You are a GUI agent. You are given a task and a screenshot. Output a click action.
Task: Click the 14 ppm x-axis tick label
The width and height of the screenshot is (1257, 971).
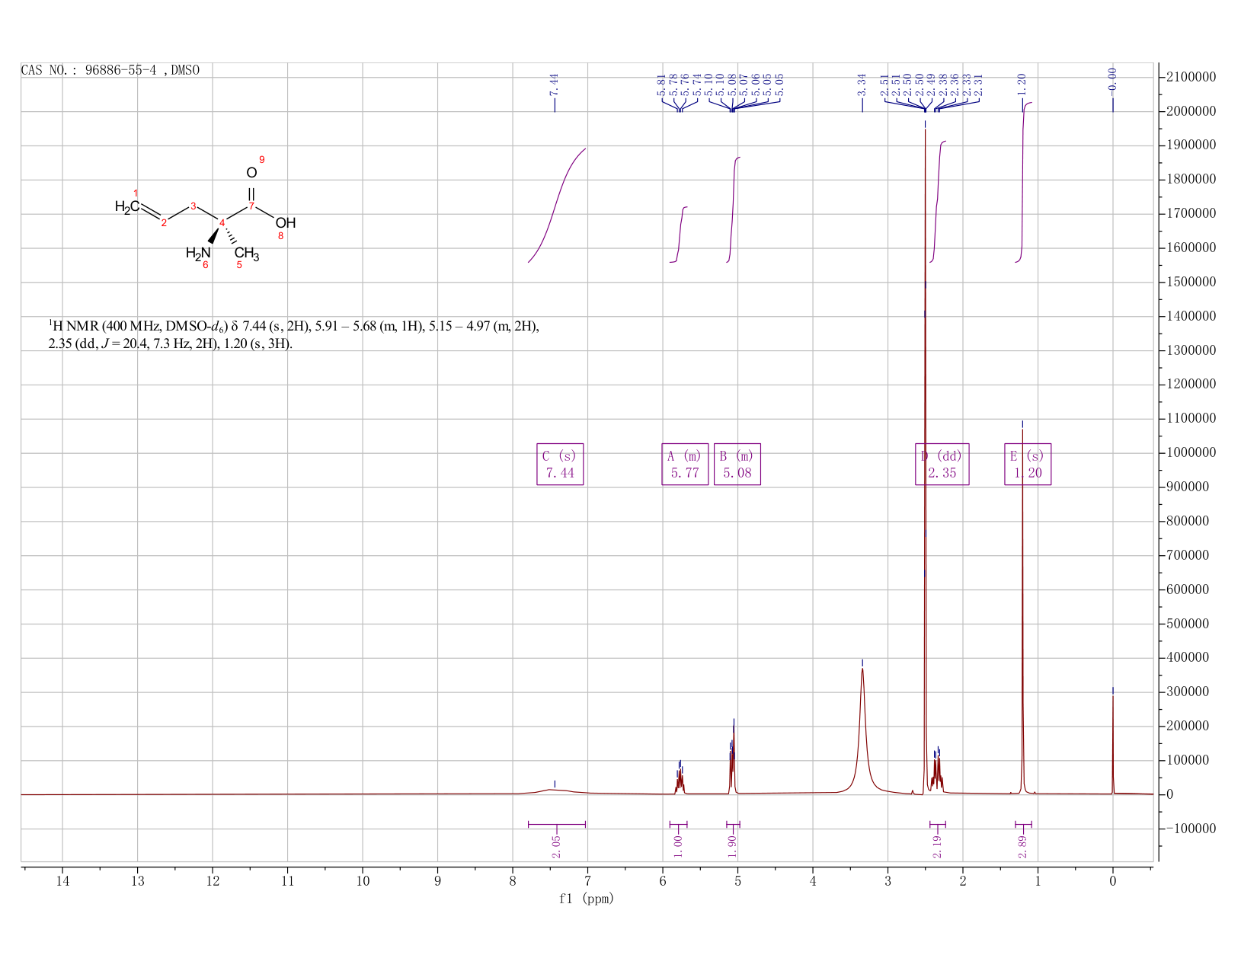pos(62,881)
